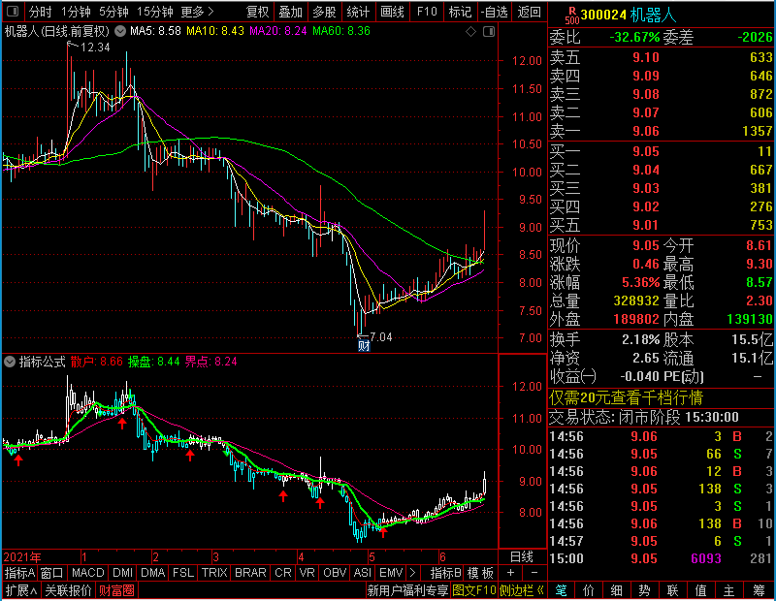Click the 窗口 window button

52,573
